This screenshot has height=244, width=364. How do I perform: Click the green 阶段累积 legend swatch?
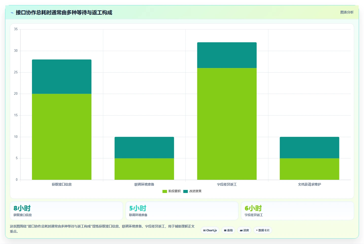coord(165,191)
